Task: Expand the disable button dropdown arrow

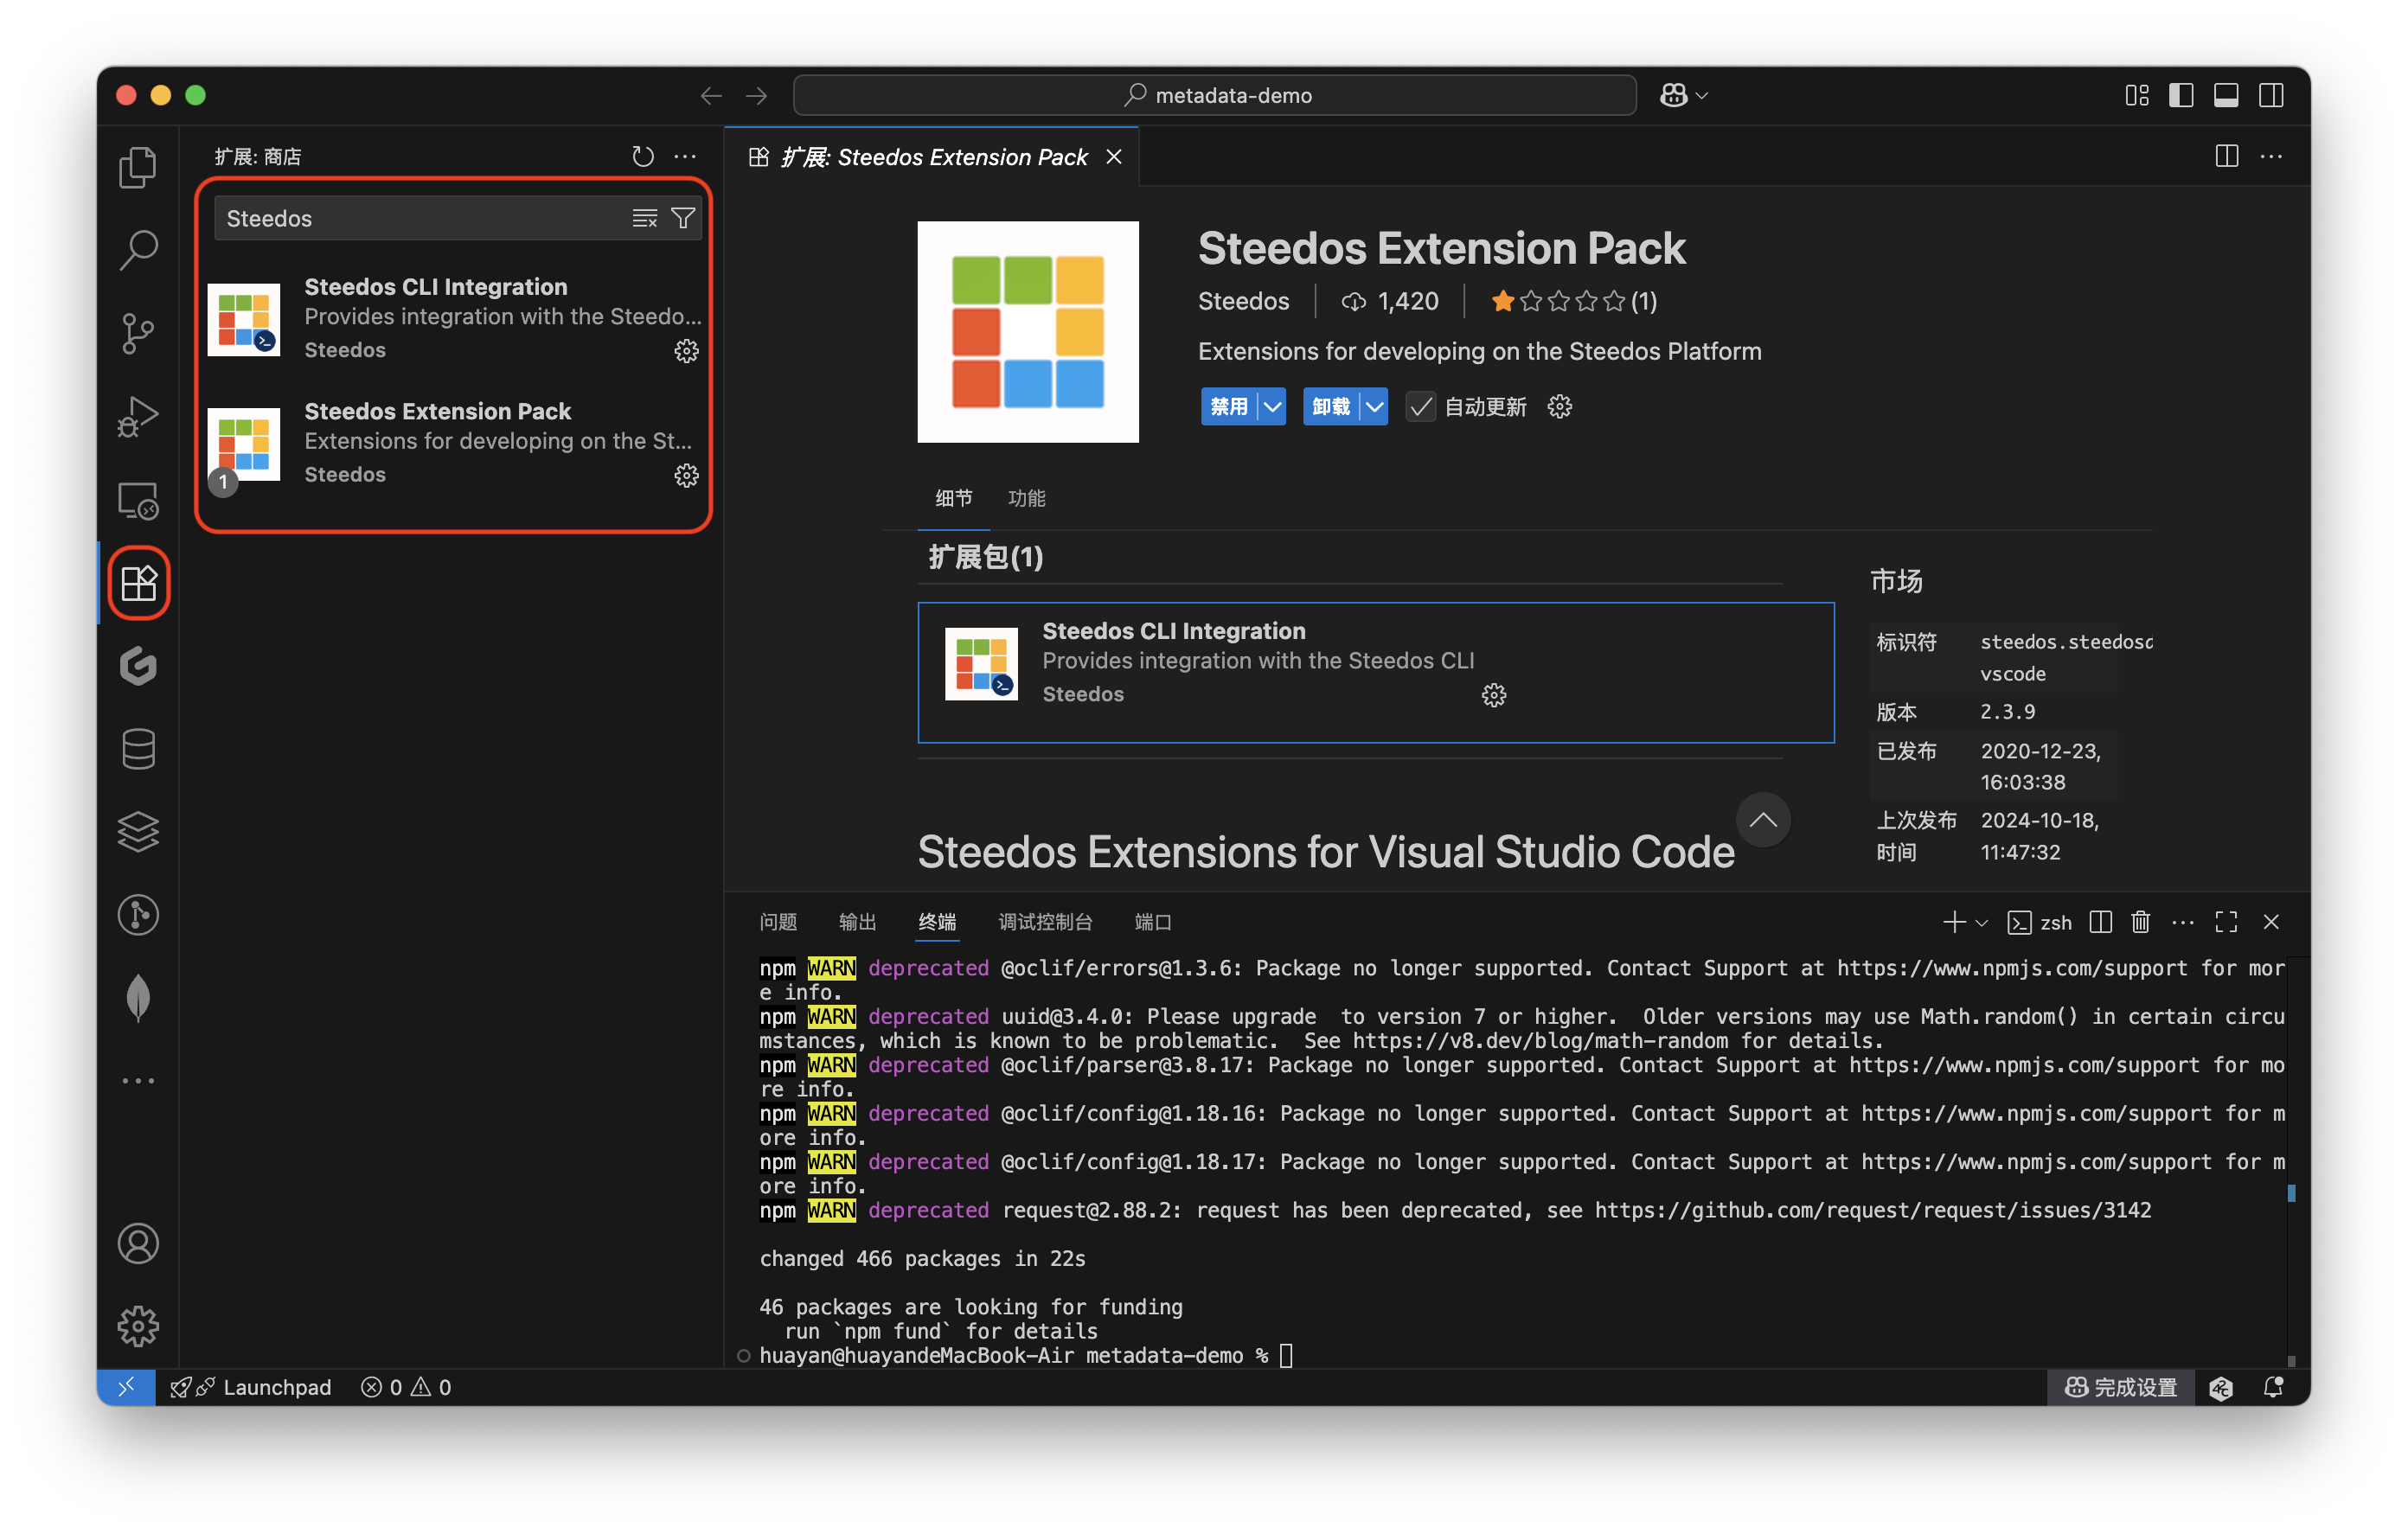Action: [x=1272, y=407]
